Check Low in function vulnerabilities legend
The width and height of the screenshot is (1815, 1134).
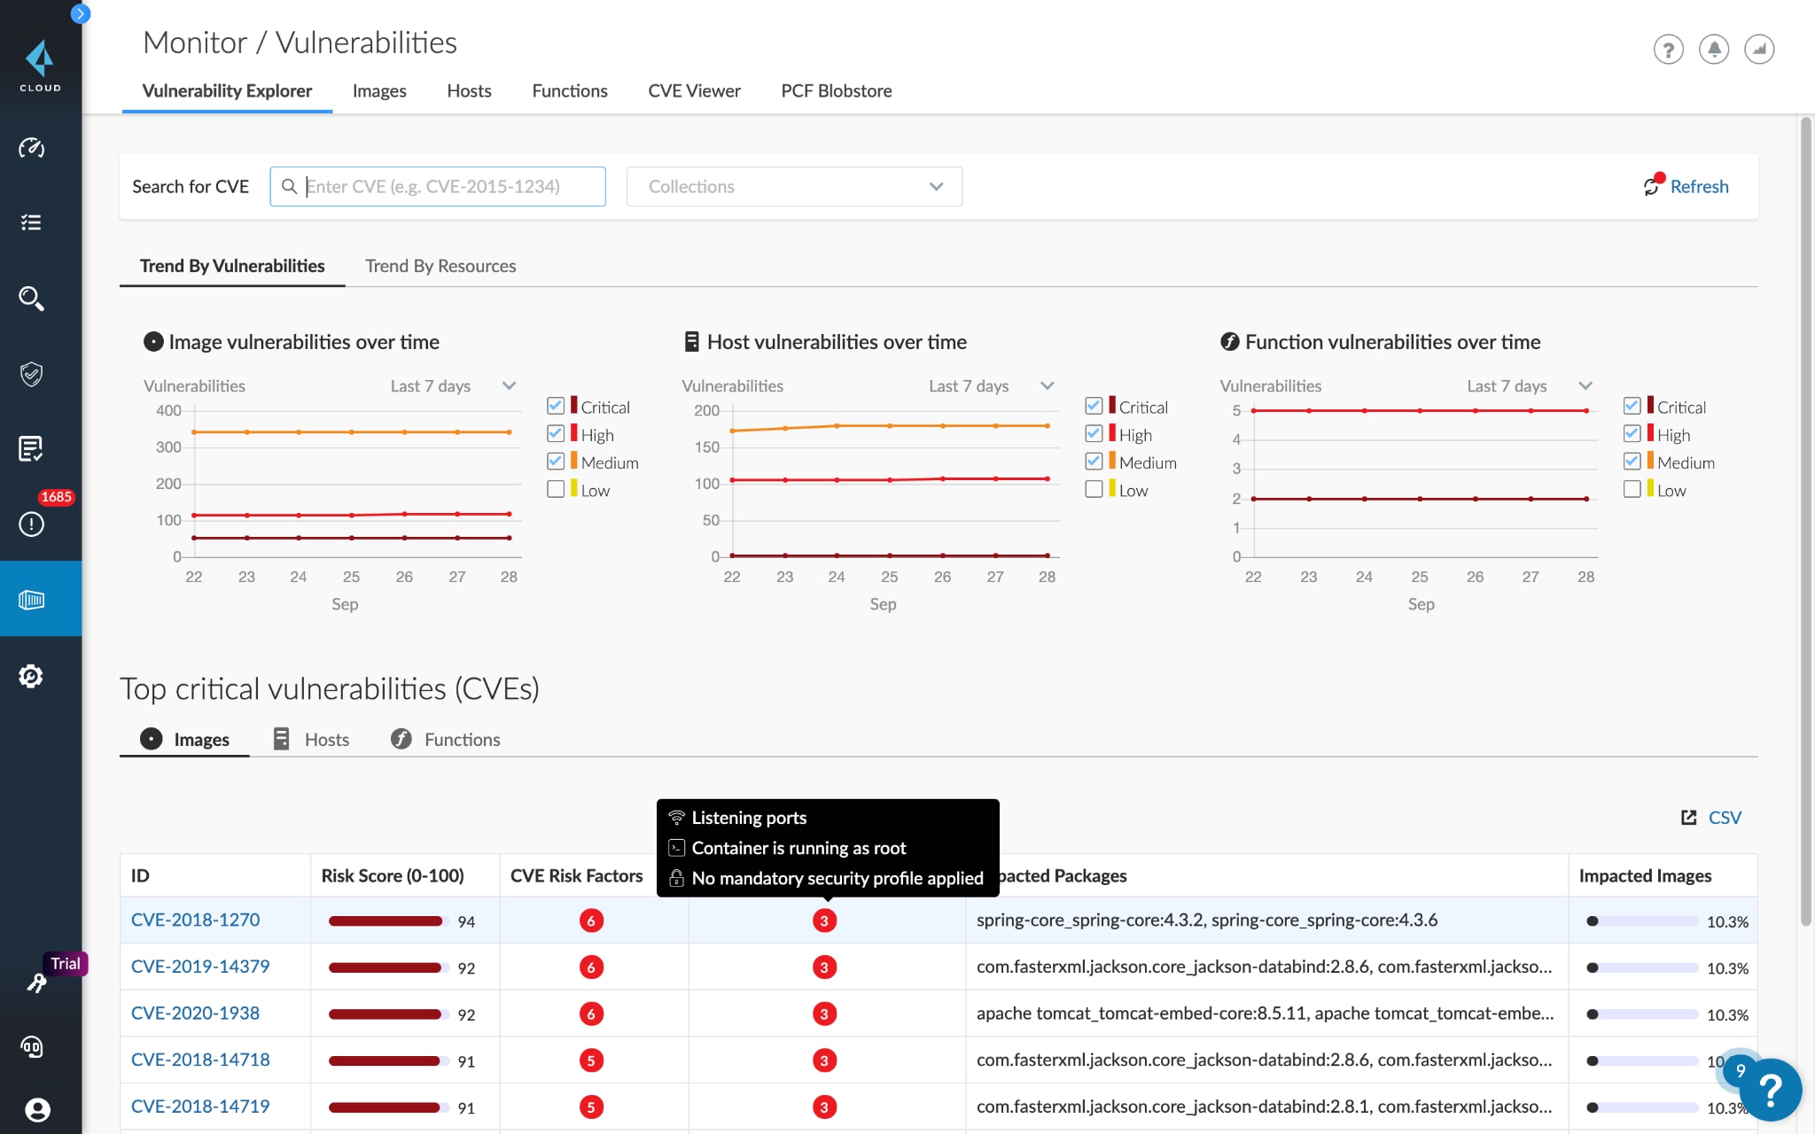pyautogui.click(x=1632, y=489)
